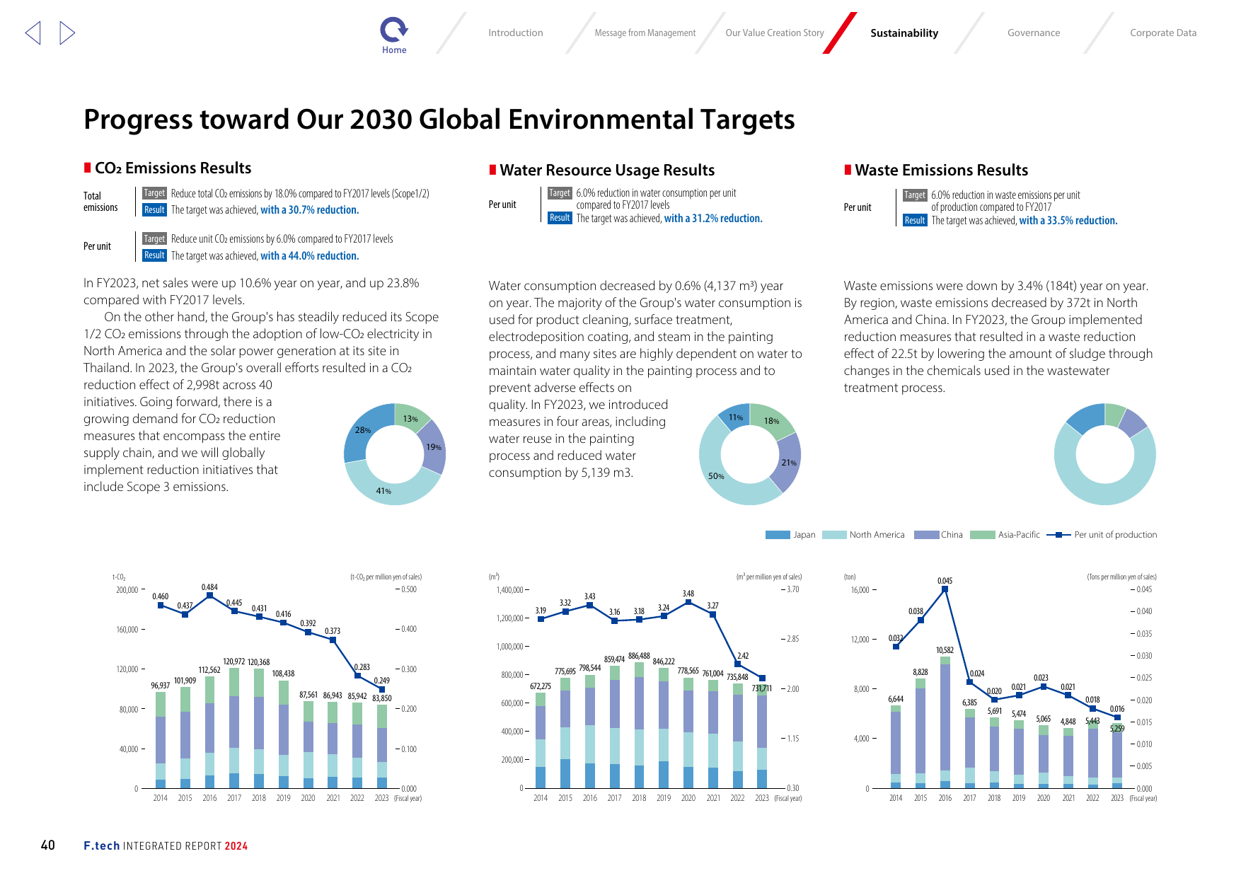Image resolution: width=1241 pixels, height=878 pixels.
Task: Go to next page with right arrow
Action: pos(67,33)
